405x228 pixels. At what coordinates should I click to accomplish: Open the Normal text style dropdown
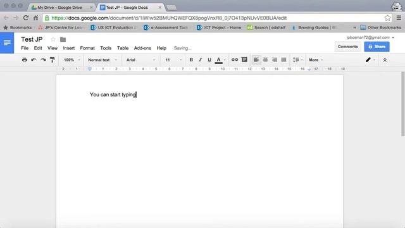[x=103, y=60]
